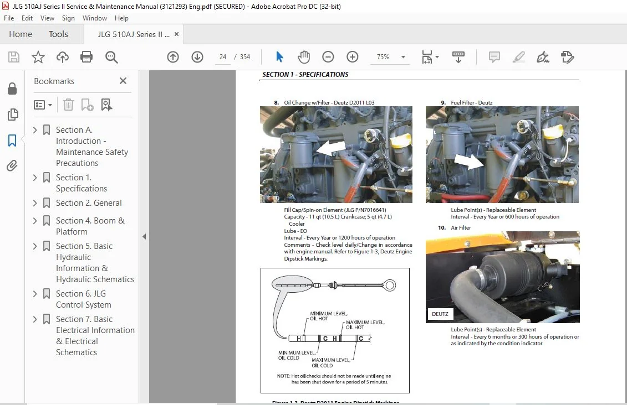Screen dimensions: 627x405
Task: Click the upload to cloud icon
Action: (63, 57)
